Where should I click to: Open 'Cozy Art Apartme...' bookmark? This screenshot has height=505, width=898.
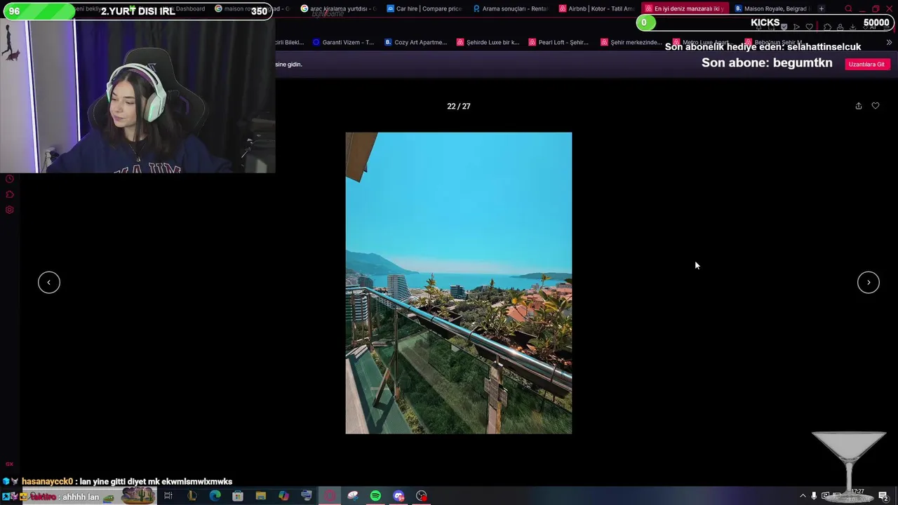coord(415,42)
